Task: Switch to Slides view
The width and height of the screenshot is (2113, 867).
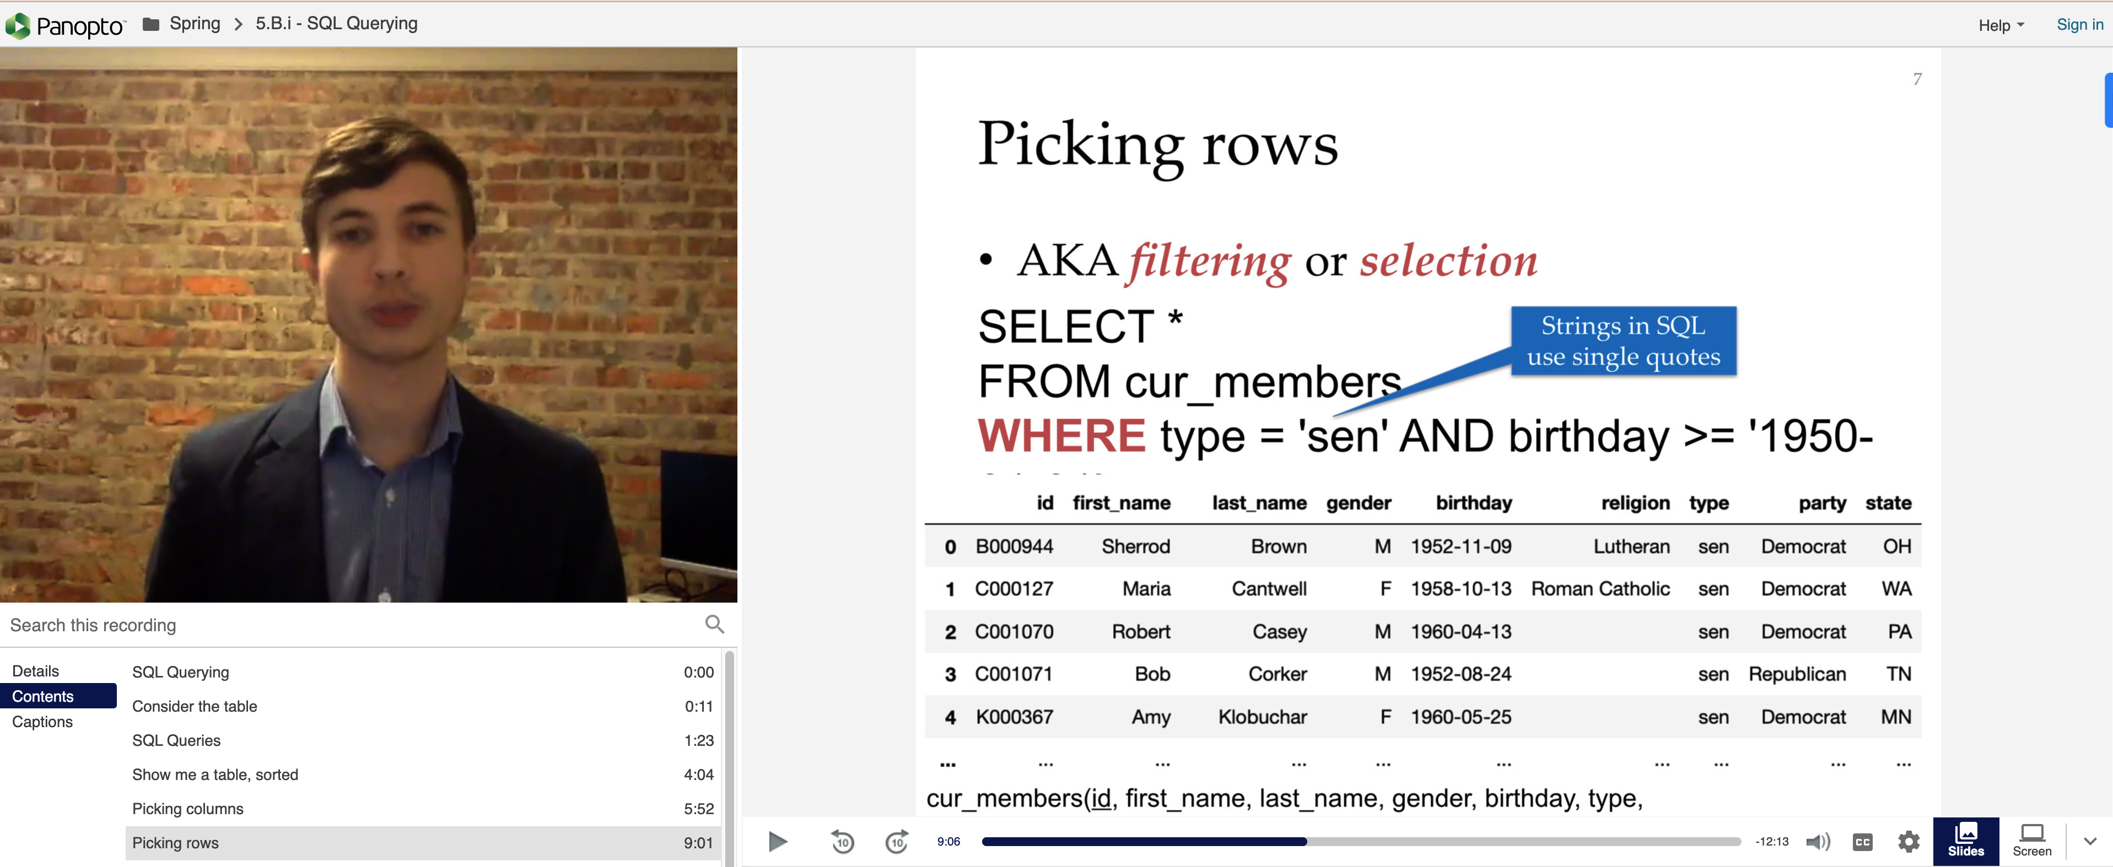Action: (x=1965, y=841)
